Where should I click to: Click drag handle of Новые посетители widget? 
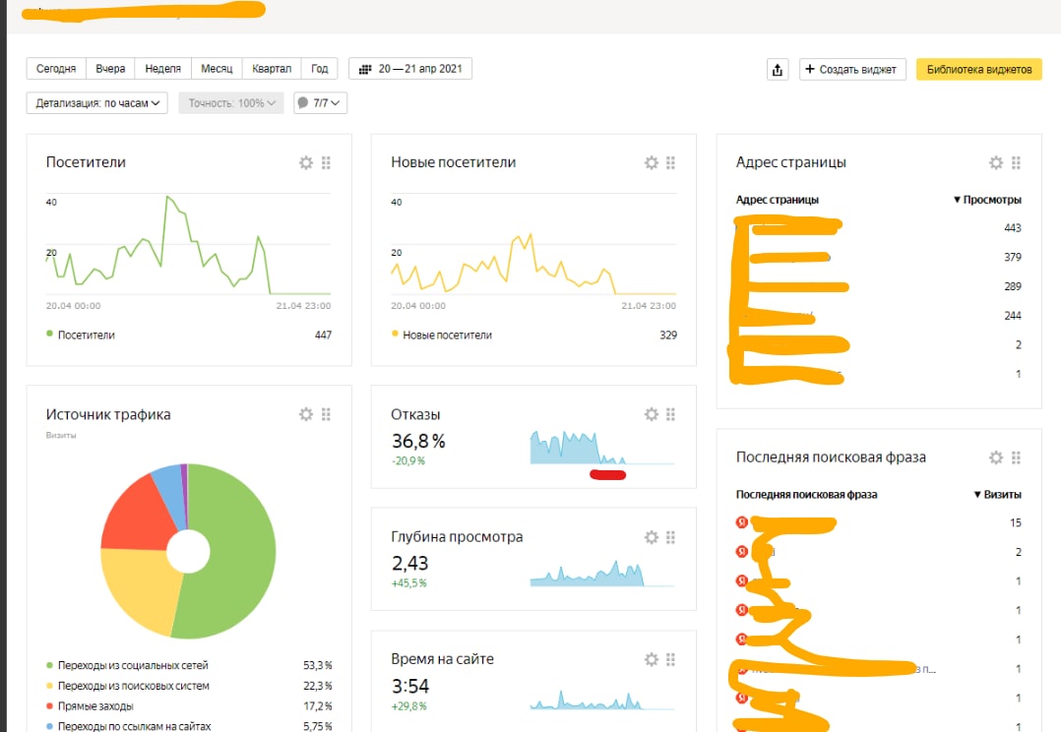[x=670, y=162]
